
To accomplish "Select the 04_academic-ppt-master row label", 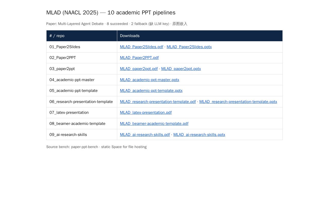I will click(x=72, y=80).
